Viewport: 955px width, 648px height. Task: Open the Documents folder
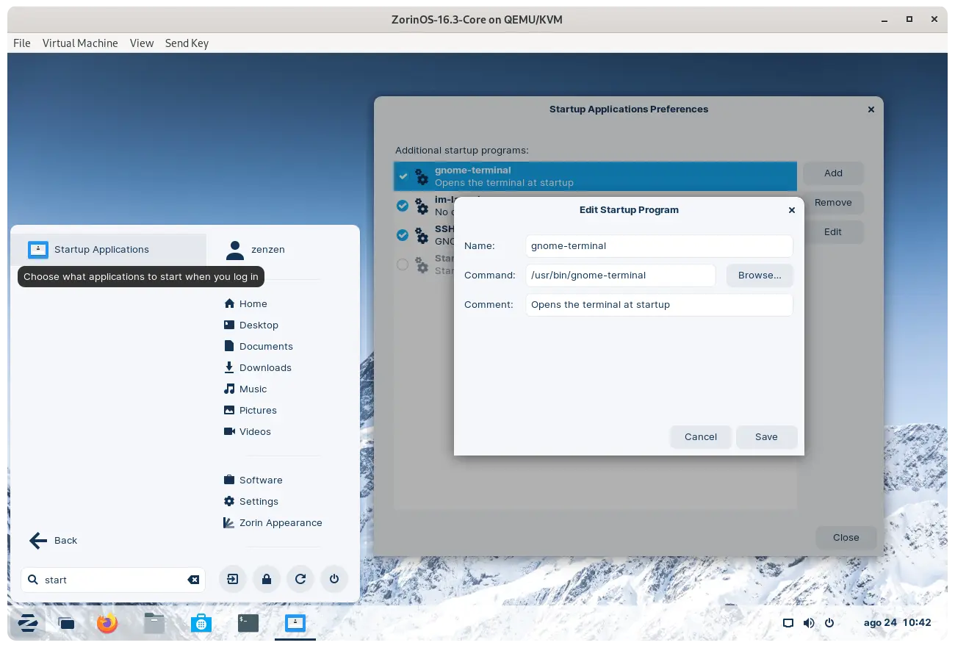tap(258, 346)
